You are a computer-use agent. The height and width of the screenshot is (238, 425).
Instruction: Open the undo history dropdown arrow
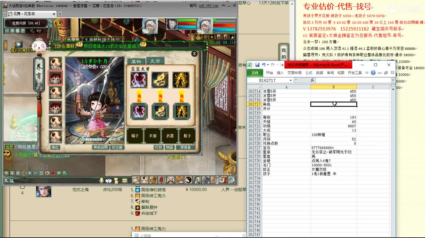[267, 65]
